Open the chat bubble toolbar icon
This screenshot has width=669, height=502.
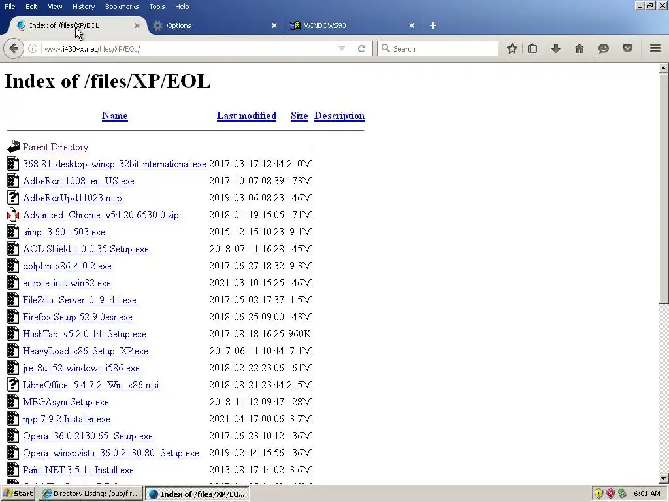(603, 48)
